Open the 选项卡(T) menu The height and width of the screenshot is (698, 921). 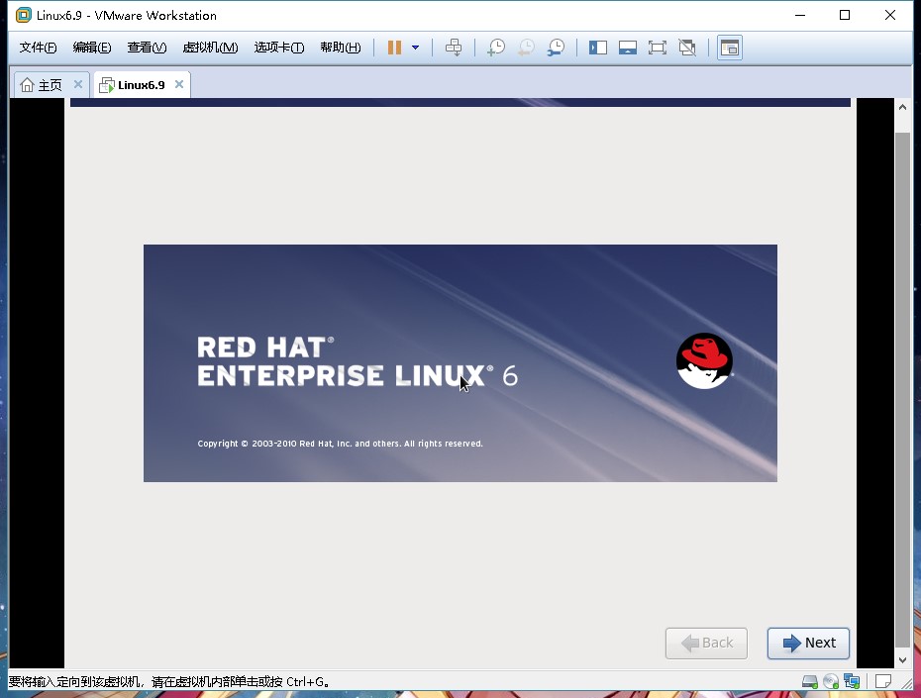click(x=279, y=48)
